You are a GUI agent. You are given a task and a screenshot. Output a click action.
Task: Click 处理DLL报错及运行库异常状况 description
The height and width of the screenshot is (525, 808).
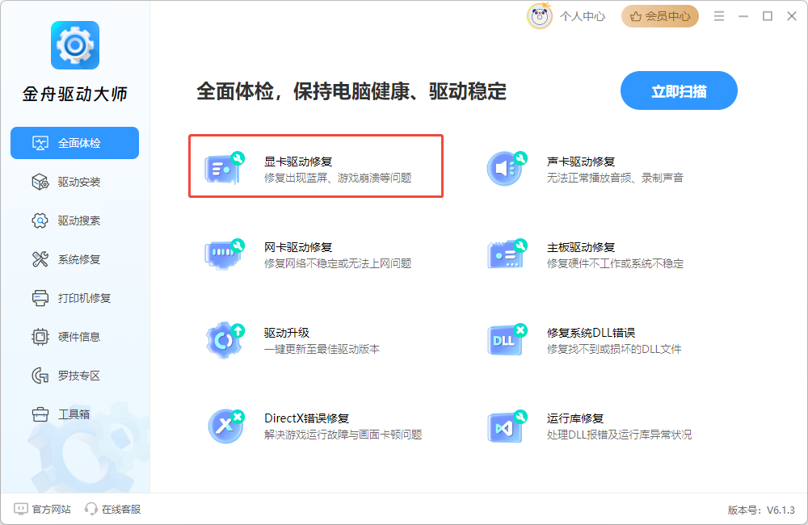tap(619, 435)
